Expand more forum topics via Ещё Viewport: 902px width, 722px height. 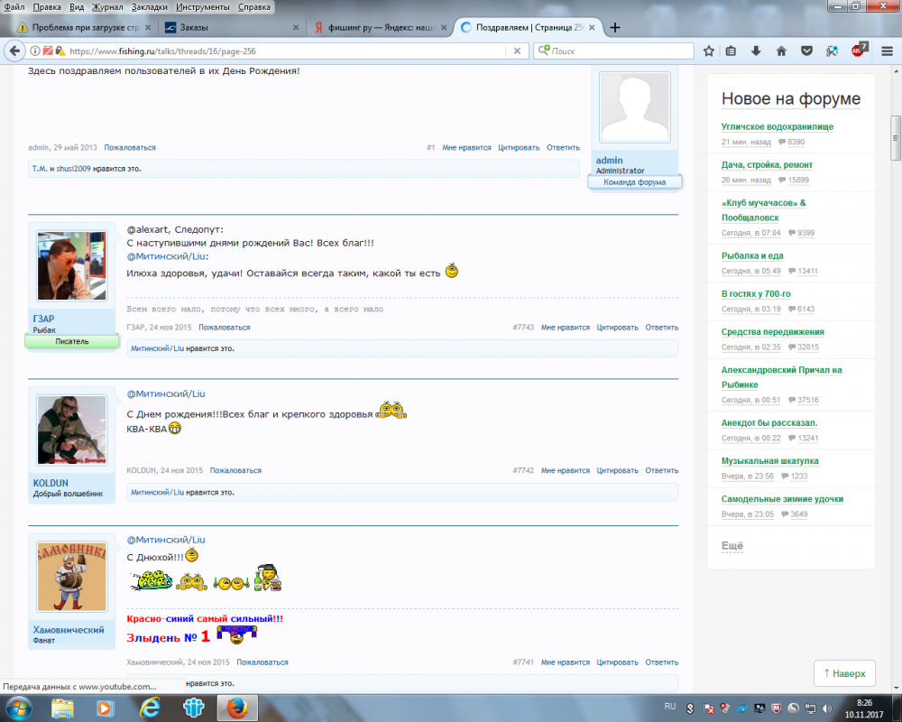(x=732, y=546)
